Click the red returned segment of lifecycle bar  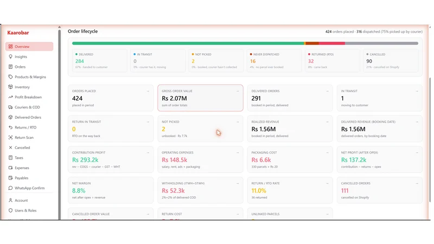pos(331,43)
